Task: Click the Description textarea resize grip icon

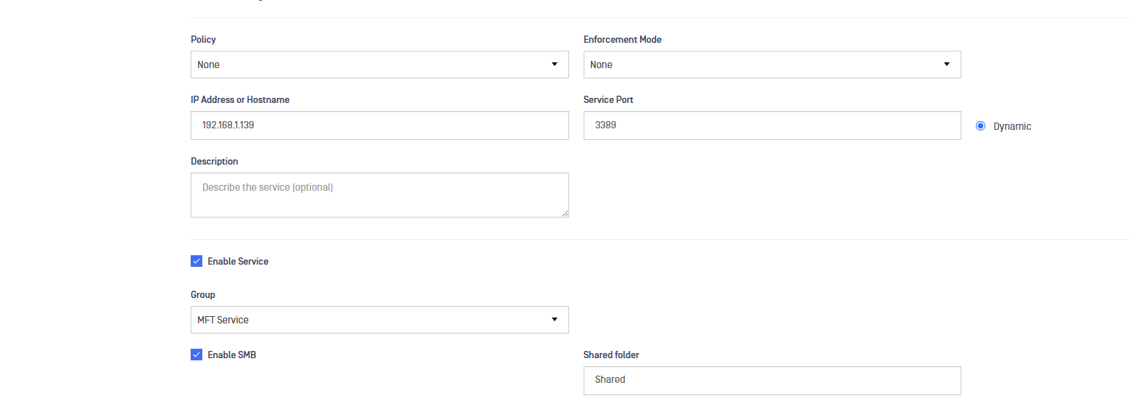Action: [564, 212]
